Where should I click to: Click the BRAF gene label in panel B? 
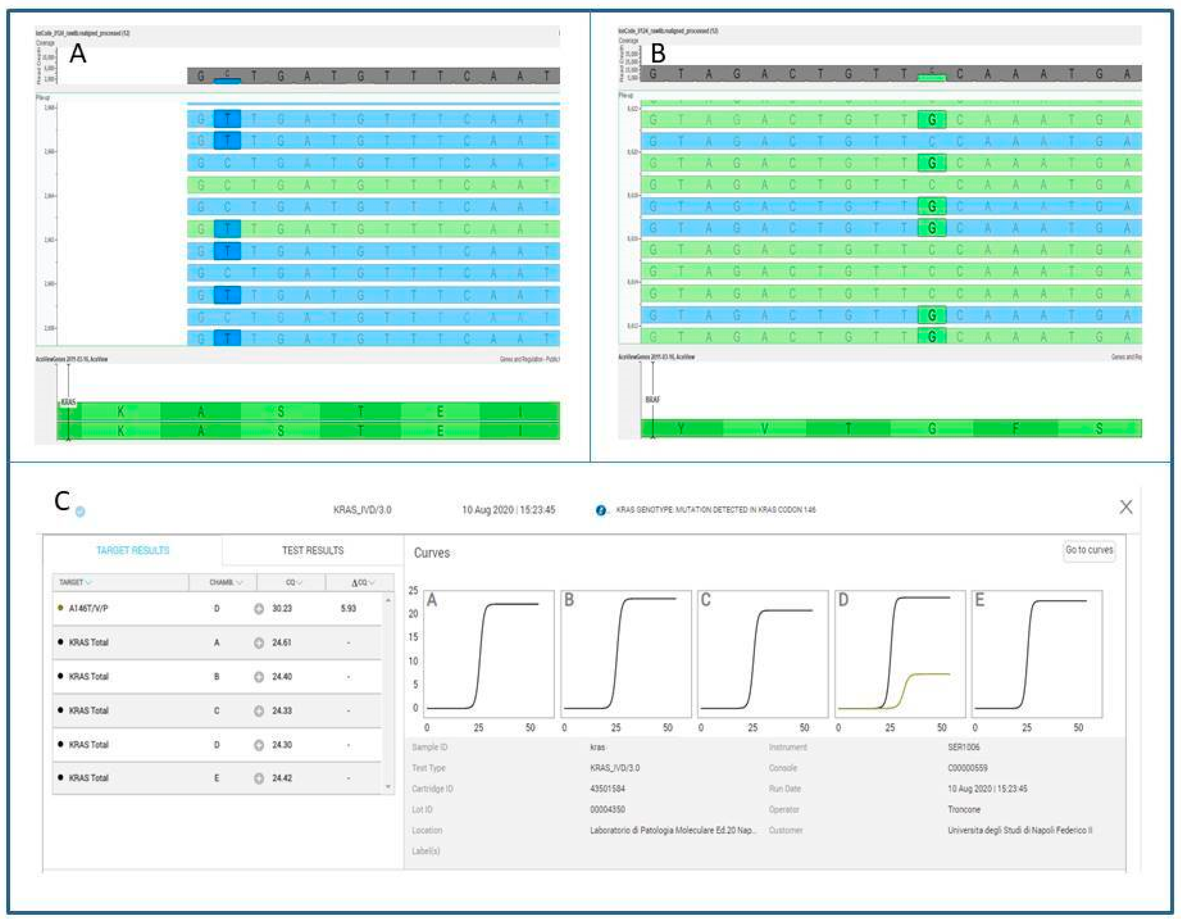tap(653, 400)
